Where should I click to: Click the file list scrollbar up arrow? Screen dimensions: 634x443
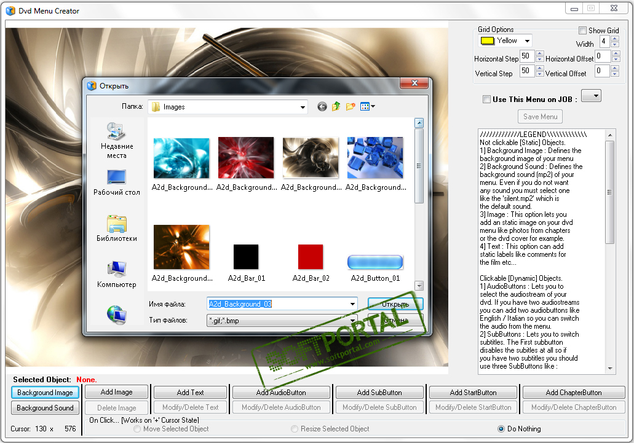click(419, 123)
